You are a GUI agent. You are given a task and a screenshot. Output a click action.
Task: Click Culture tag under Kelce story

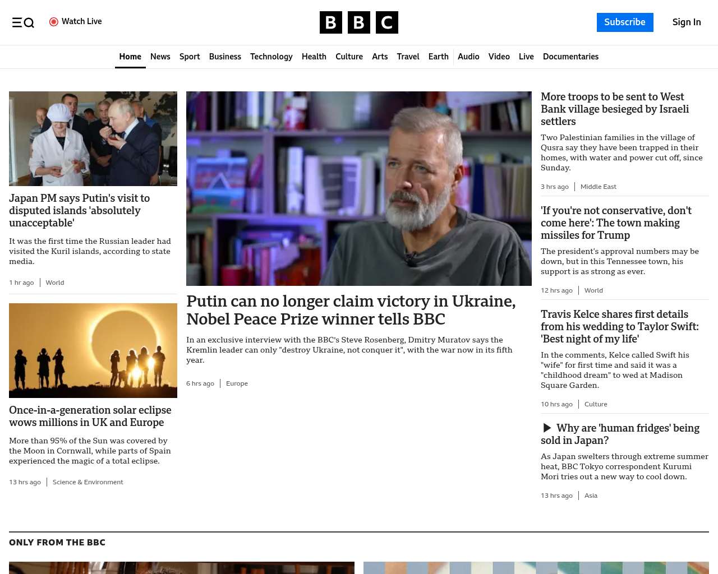tap(596, 404)
